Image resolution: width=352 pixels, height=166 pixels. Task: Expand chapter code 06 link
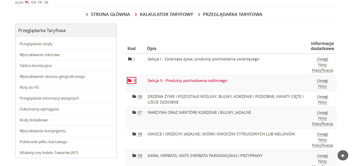(140, 97)
